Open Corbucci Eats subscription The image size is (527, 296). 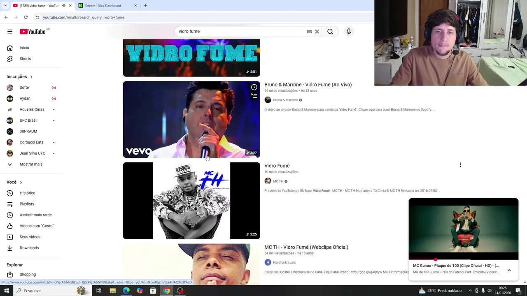(x=31, y=142)
